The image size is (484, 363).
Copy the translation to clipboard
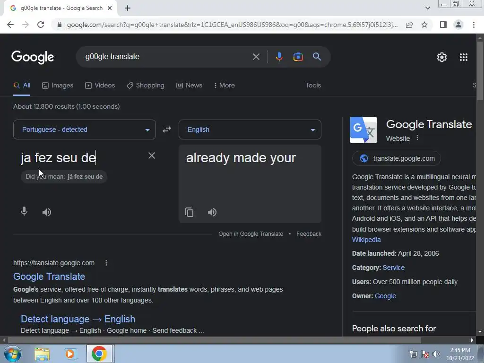tap(189, 212)
